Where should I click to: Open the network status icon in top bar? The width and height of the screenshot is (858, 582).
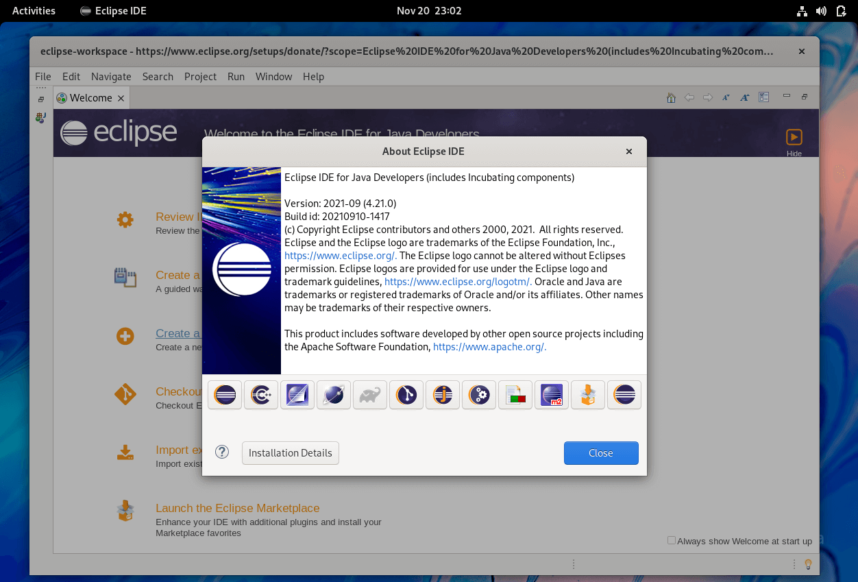coord(802,11)
